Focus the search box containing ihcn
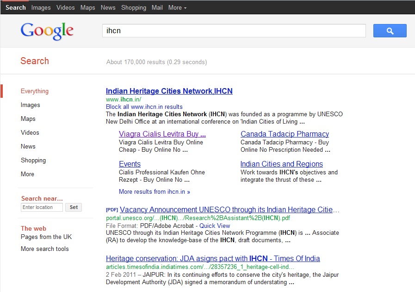 (x=234, y=30)
